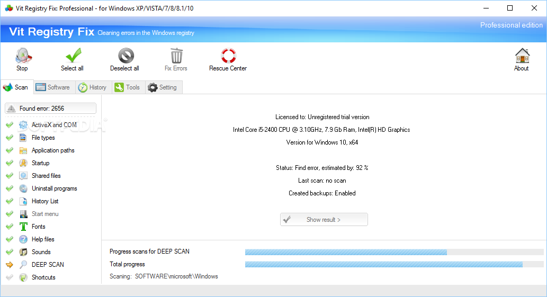This screenshot has height=297, width=547.
Task: Toggle the Sounds checkmark
Action: click(x=10, y=251)
